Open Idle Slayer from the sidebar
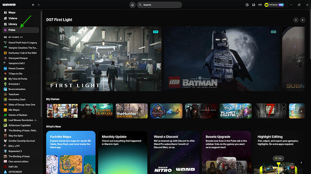 (21, 110)
